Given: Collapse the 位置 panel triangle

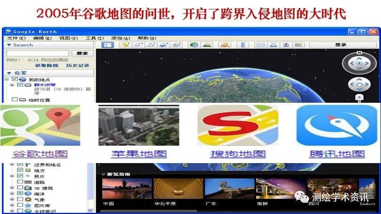Looking at the screenshot, I should pos(9,73).
